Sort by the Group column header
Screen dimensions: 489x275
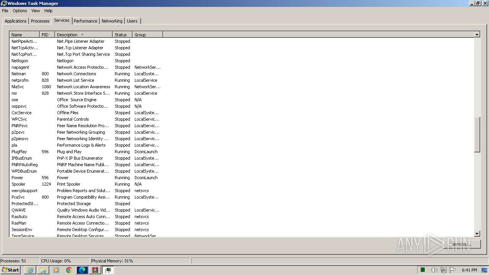coord(147,35)
